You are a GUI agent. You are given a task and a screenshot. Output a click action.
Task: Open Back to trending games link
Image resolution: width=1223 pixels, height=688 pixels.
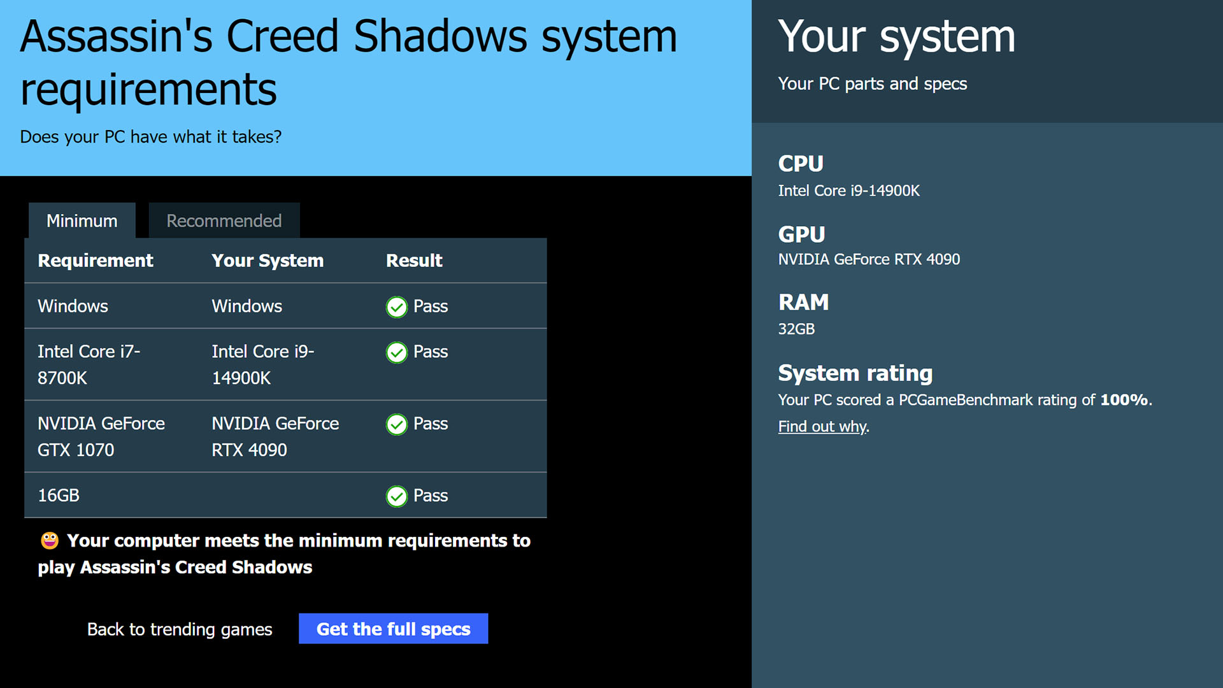point(180,629)
